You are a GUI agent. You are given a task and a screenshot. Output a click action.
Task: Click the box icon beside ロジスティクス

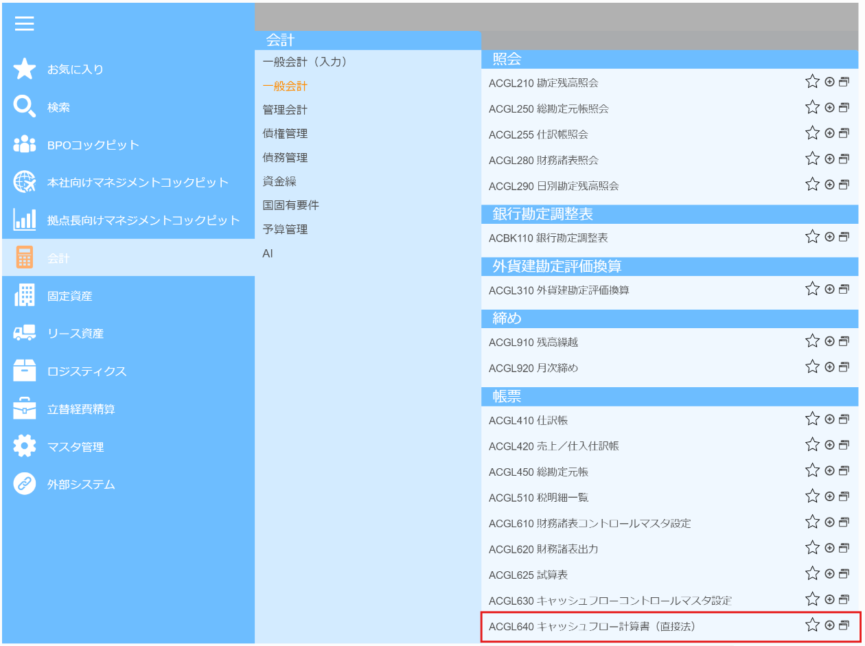24,371
